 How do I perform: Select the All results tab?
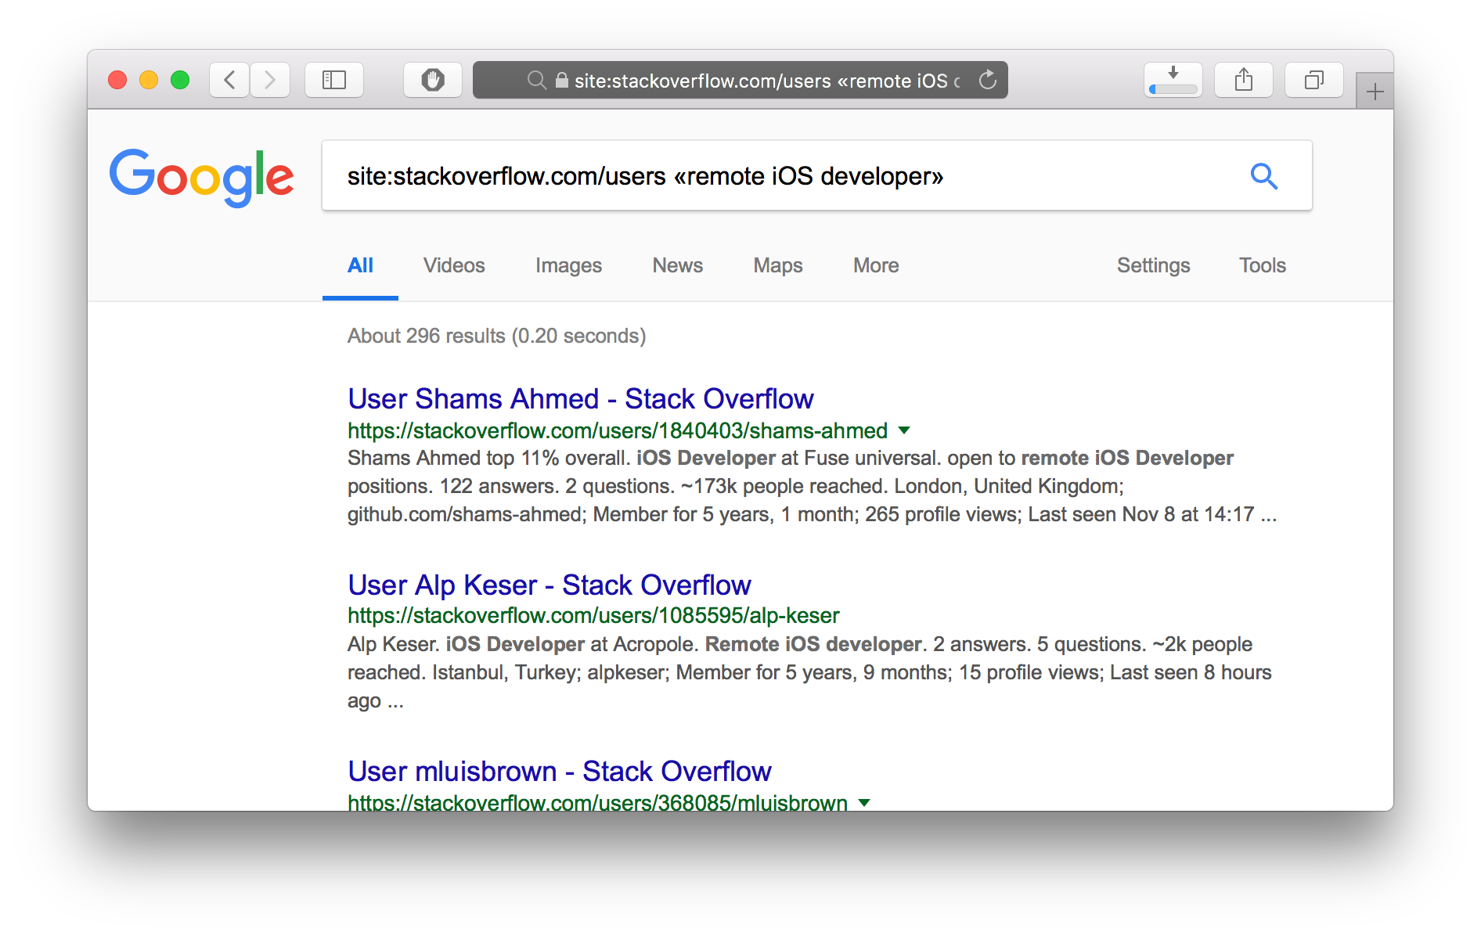(x=360, y=265)
